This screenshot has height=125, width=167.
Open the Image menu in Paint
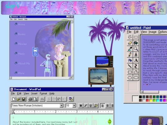click(152, 32)
